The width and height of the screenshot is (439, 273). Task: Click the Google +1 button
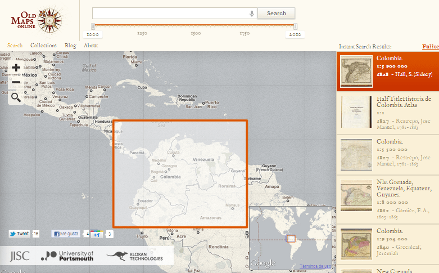[96, 234]
